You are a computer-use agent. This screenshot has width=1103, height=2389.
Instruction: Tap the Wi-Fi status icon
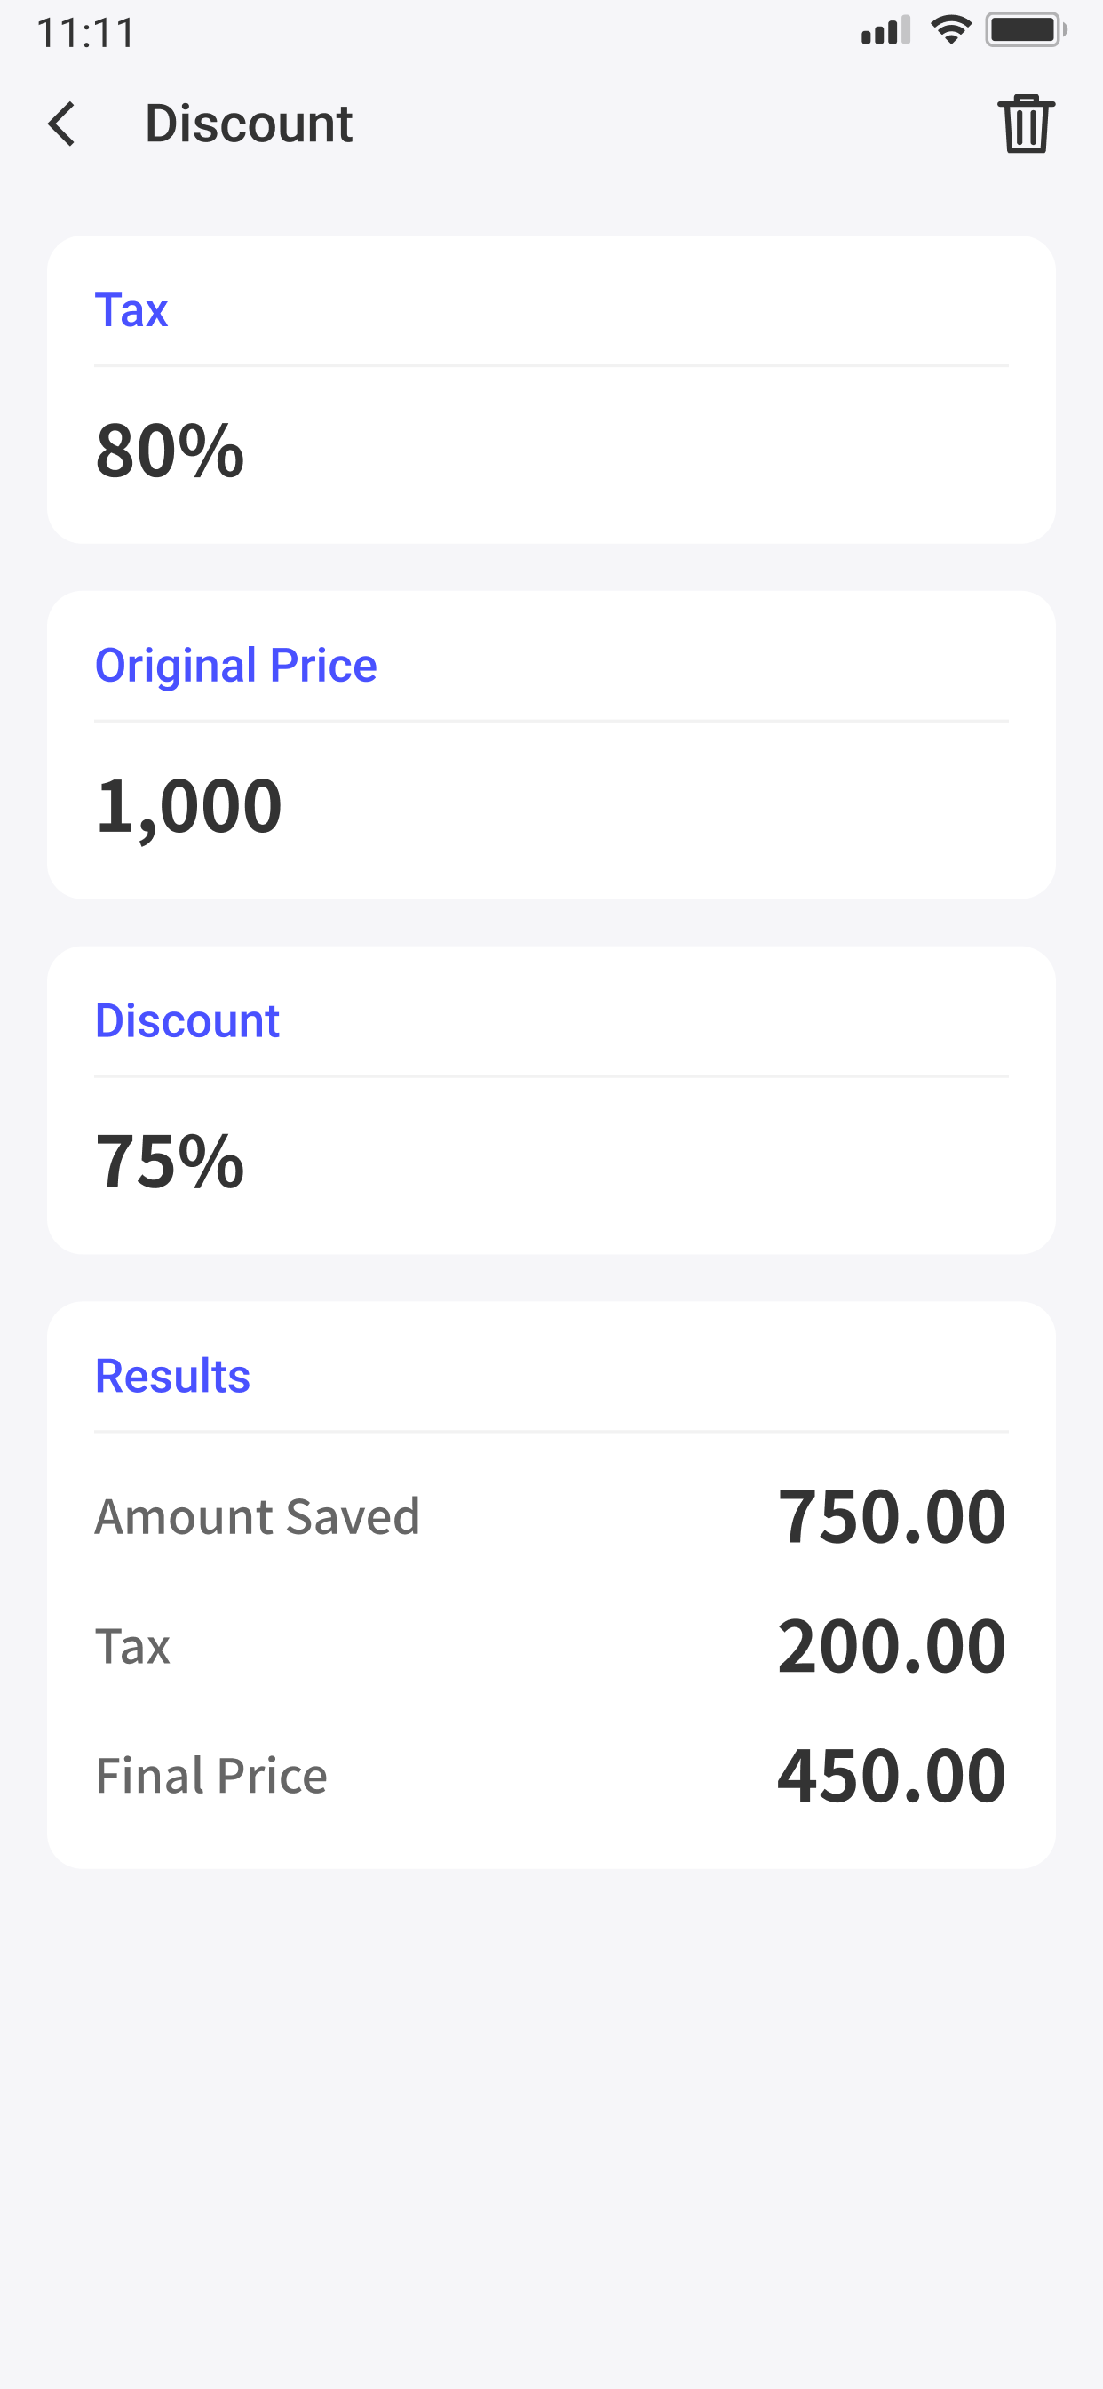(x=950, y=30)
